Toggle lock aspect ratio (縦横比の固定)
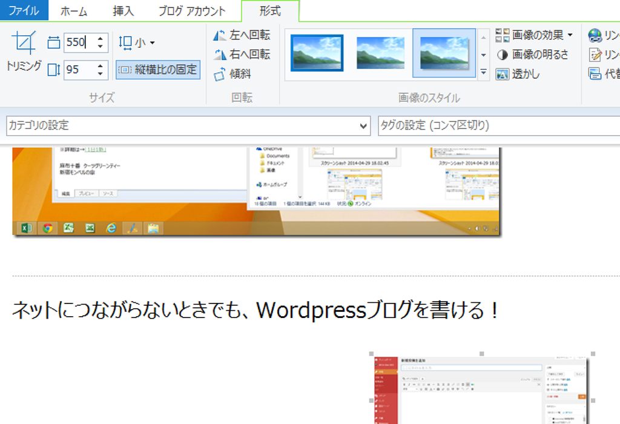Image resolution: width=620 pixels, height=424 pixels. click(158, 70)
